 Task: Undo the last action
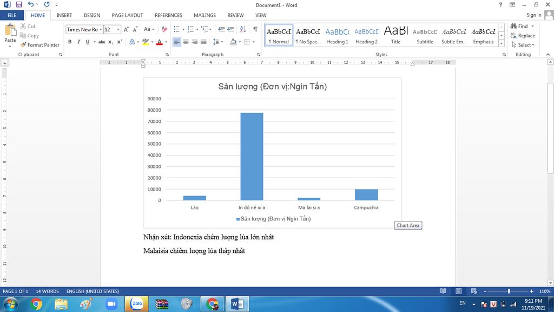click(x=31, y=4)
